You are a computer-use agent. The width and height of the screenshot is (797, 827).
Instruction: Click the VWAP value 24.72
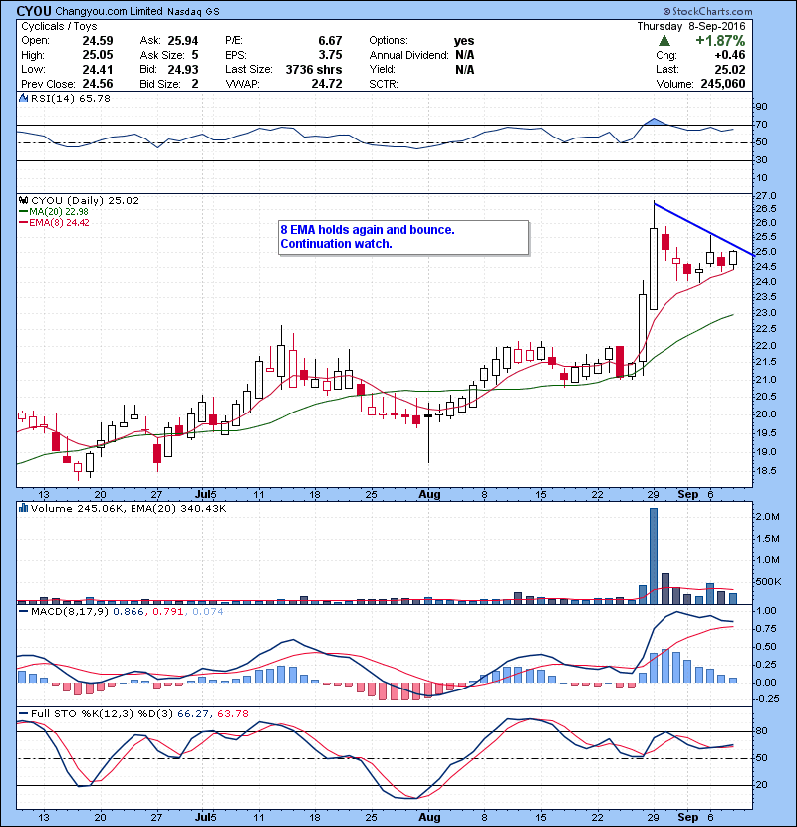tap(327, 84)
